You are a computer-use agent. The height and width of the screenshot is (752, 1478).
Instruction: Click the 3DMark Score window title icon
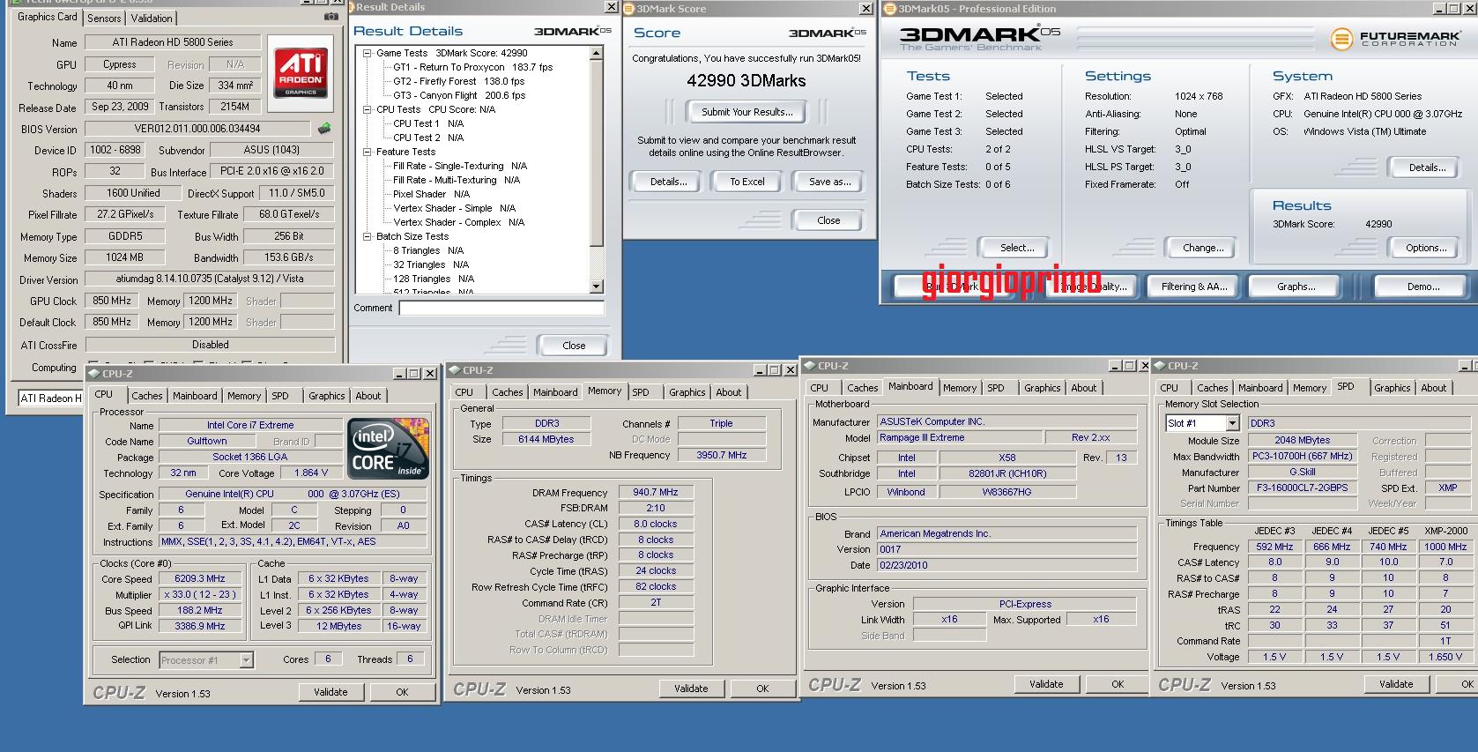click(629, 9)
